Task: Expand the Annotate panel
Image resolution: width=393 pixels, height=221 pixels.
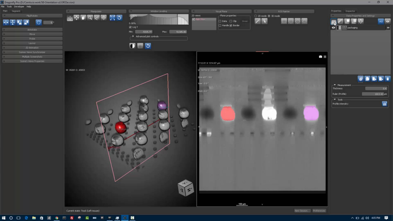Action: 32,30
